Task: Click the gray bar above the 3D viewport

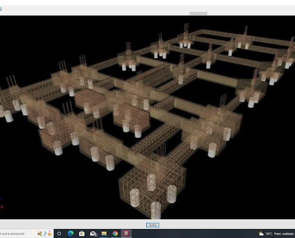Action: [x=198, y=13]
